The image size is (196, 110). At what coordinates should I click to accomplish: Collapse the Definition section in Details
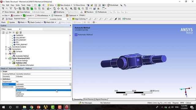(1, 79)
